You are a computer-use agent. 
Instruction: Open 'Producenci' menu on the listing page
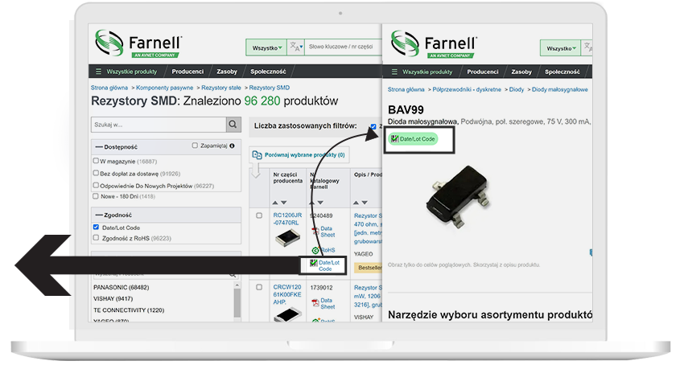point(187,72)
